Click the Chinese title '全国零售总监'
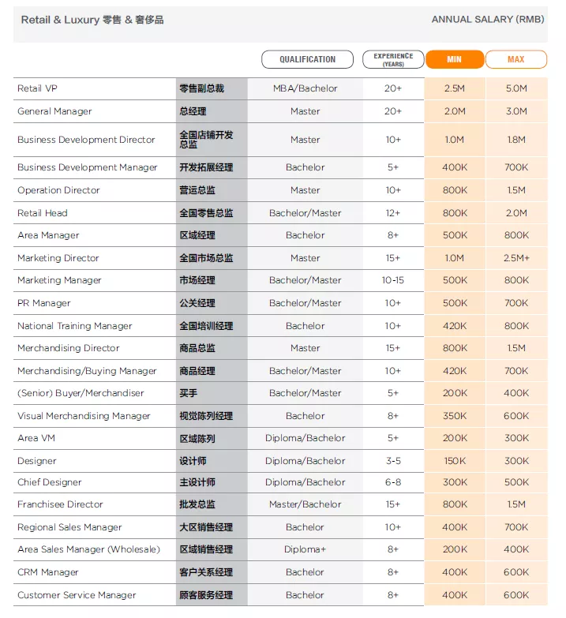The height and width of the screenshot is (618, 566). [206, 213]
